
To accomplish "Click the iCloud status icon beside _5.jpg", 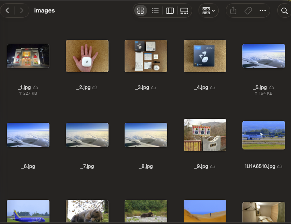I will coord(271,87).
